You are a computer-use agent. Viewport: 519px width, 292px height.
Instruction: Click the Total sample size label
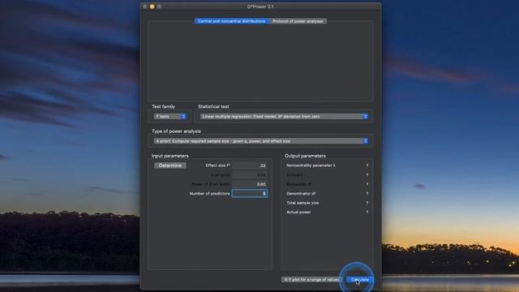pyautogui.click(x=302, y=203)
